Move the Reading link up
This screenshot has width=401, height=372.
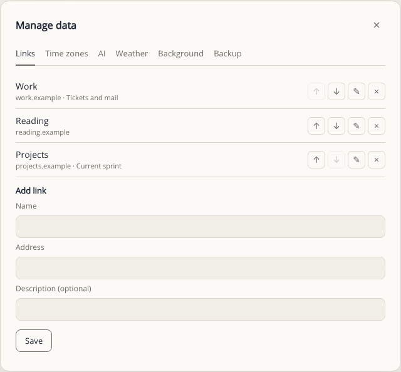[x=316, y=126]
